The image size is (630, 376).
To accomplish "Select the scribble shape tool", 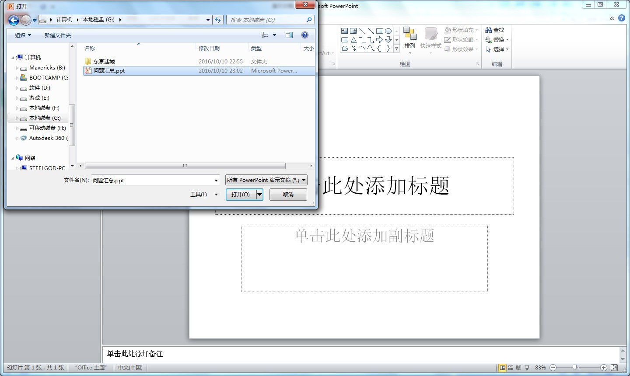I will pos(353,49).
